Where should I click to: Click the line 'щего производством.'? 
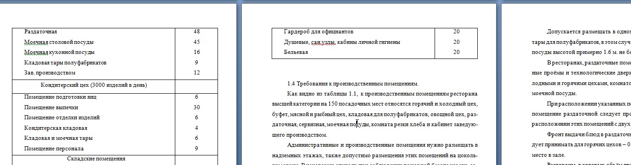pyautogui.click(x=299, y=135)
